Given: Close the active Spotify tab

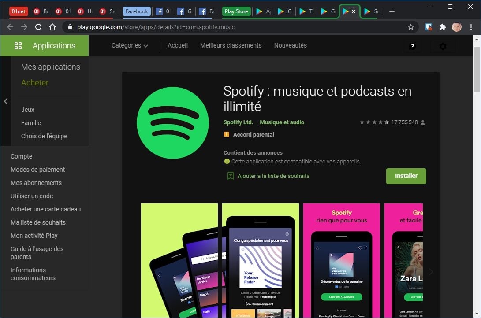Looking at the screenshot, I should (x=354, y=11).
